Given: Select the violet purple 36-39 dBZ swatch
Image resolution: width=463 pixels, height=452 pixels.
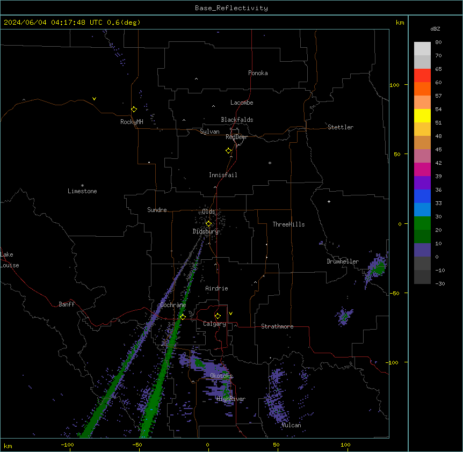Looking at the screenshot, I should click(422, 183).
